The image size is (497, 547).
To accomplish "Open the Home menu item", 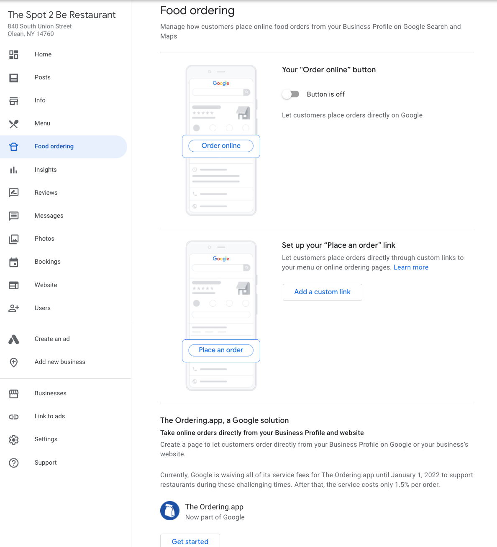I will point(43,54).
